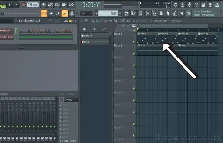The width and height of the screenshot is (223, 143).
Task: Switch picker to automation clips tab icon
Action: pos(104,29)
